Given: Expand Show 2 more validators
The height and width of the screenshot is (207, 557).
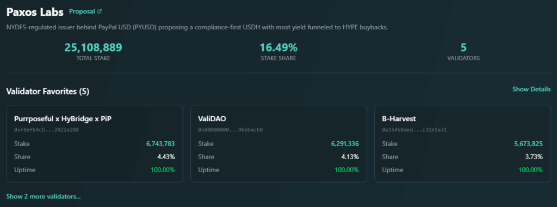Looking at the screenshot, I should [44, 196].
